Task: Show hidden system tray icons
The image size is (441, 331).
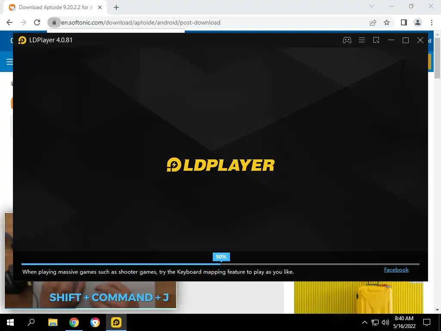Action: 364,322
